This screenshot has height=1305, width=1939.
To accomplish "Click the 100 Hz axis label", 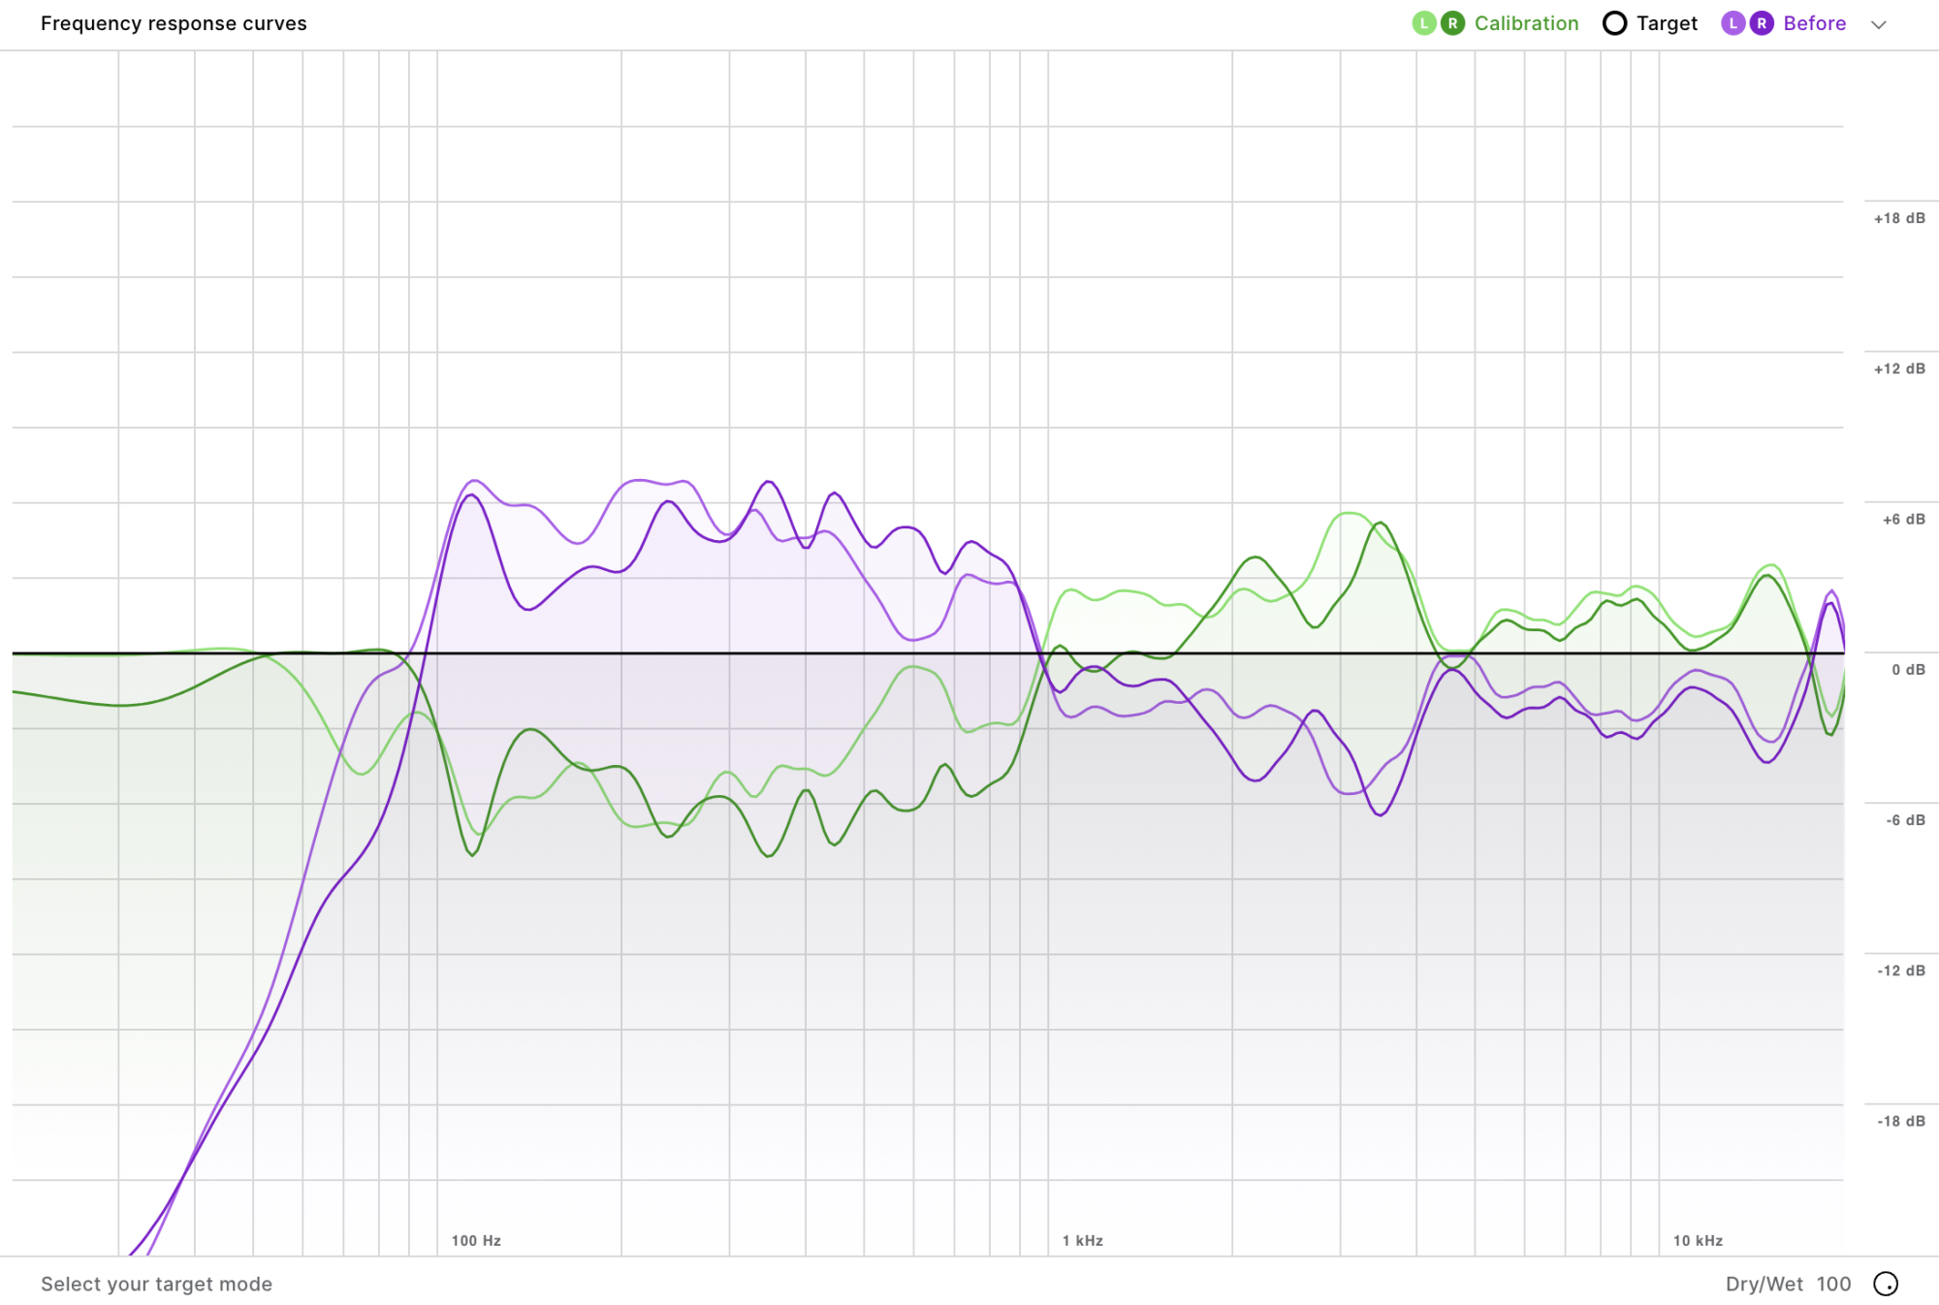I will point(476,1240).
